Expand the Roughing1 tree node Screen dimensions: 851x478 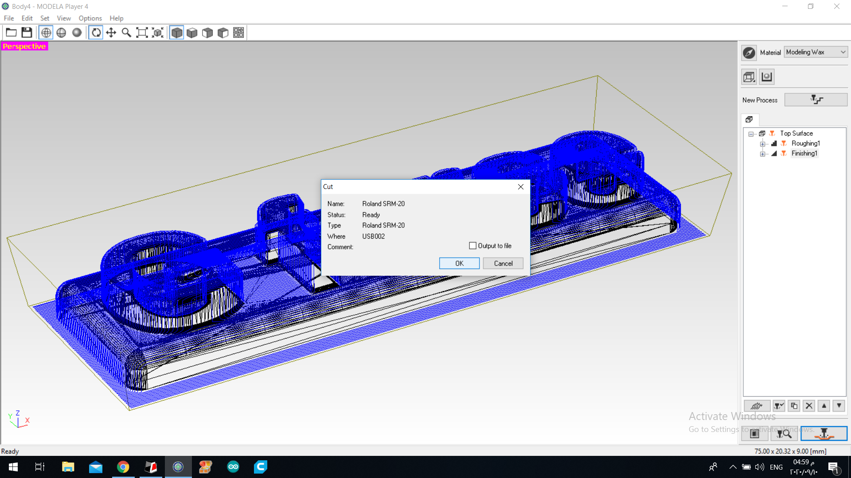(762, 143)
